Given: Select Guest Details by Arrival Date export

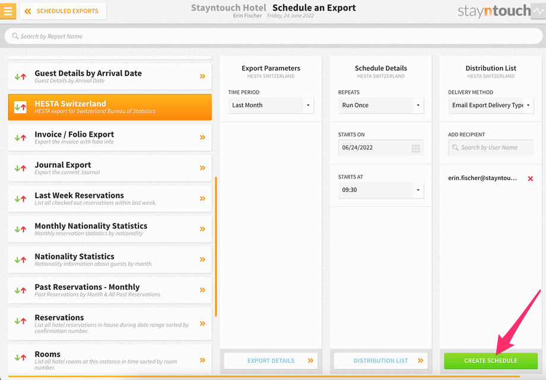Looking at the screenshot, I should coord(110,76).
